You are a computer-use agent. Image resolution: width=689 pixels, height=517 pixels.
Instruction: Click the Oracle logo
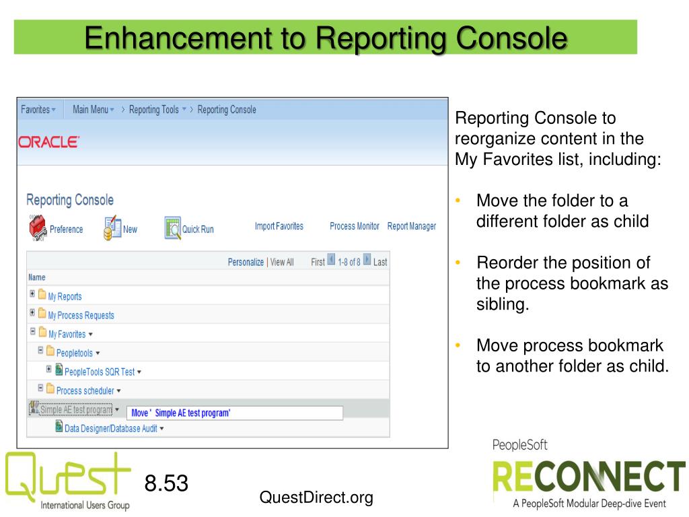(x=48, y=142)
